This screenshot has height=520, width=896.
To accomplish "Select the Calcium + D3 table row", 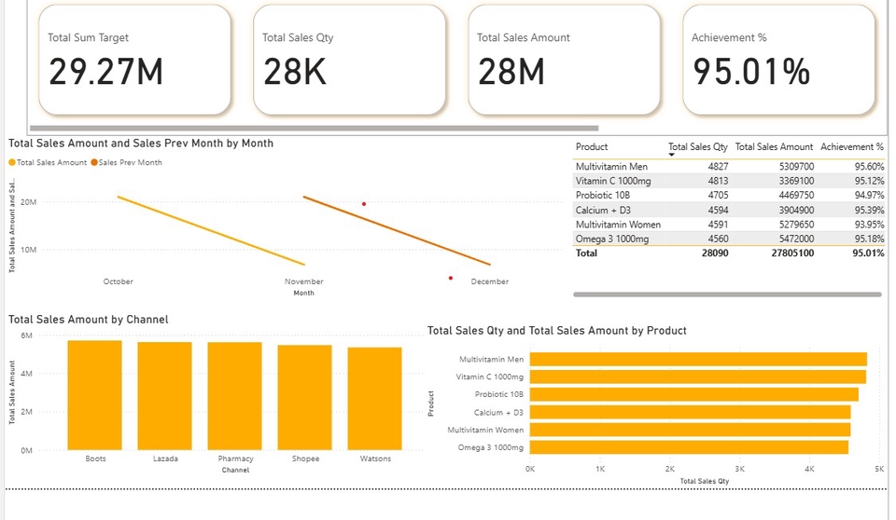I will coord(728,211).
